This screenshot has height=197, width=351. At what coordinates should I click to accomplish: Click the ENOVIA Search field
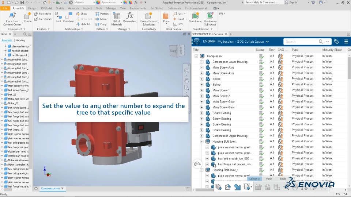pos(301,42)
